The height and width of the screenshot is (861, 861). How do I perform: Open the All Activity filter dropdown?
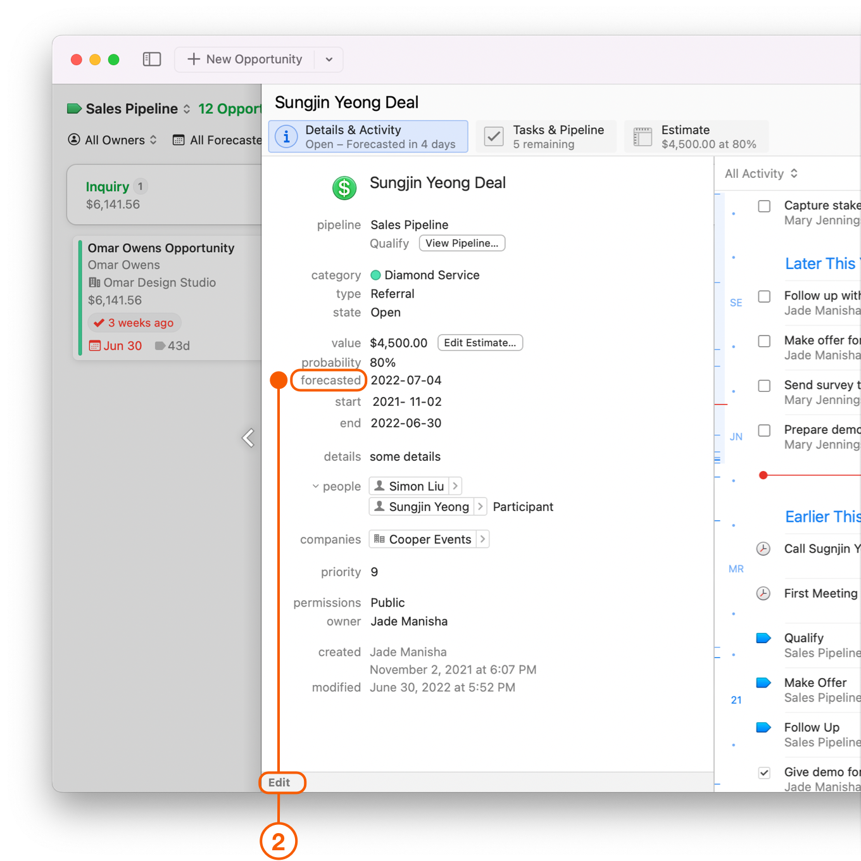pyautogui.click(x=762, y=173)
